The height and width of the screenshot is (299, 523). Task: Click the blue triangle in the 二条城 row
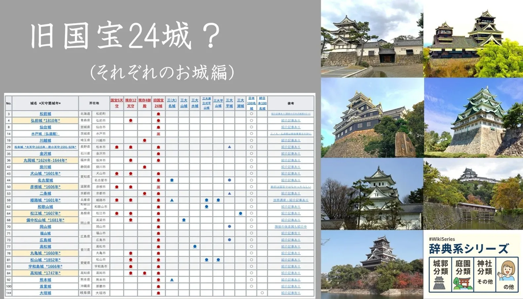tap(229, 193)
